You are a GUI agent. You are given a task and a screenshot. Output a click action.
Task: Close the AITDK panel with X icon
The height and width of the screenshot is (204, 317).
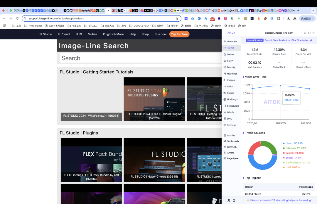(x=313, y=33)
